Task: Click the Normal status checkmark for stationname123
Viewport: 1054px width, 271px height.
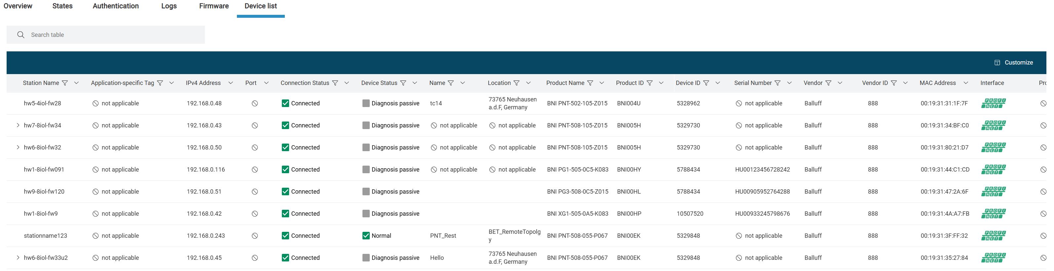Action: [366, 235]
